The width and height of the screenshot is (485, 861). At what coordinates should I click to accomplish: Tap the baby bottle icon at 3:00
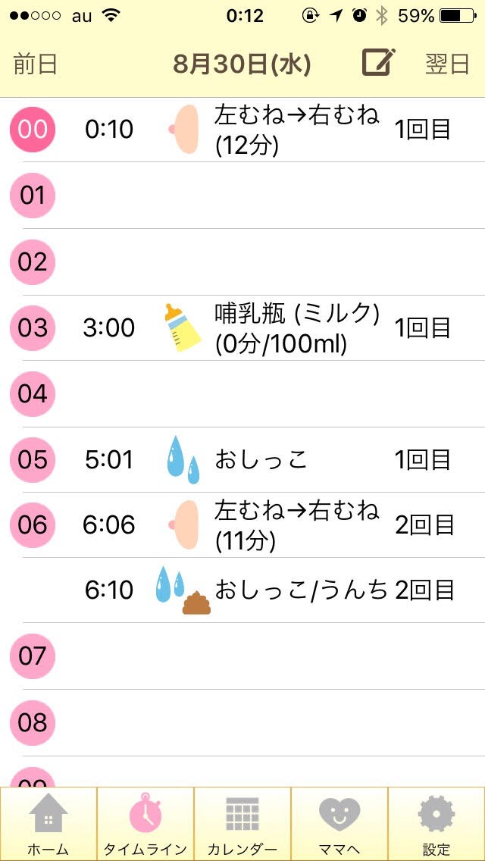[183, 327]
